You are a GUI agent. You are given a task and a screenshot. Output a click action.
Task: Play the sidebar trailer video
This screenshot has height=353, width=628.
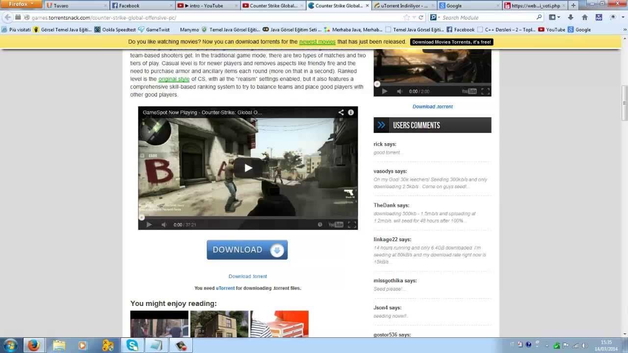tap(385, 91)
